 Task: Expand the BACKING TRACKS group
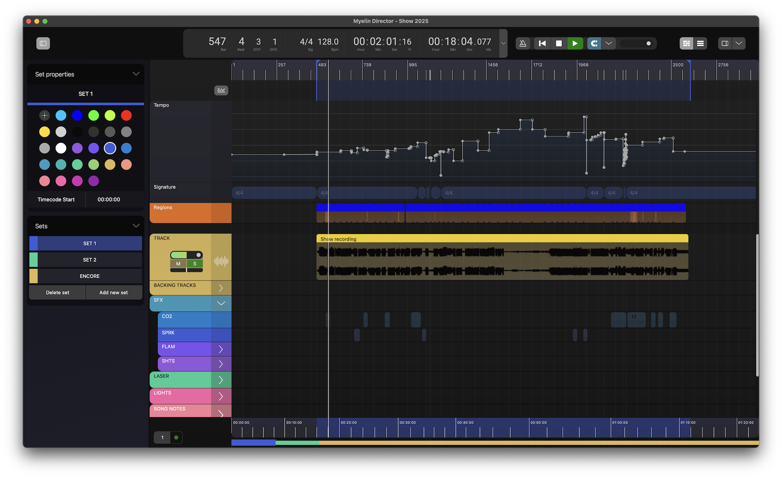pyautogui.click(x=221, y=288)
